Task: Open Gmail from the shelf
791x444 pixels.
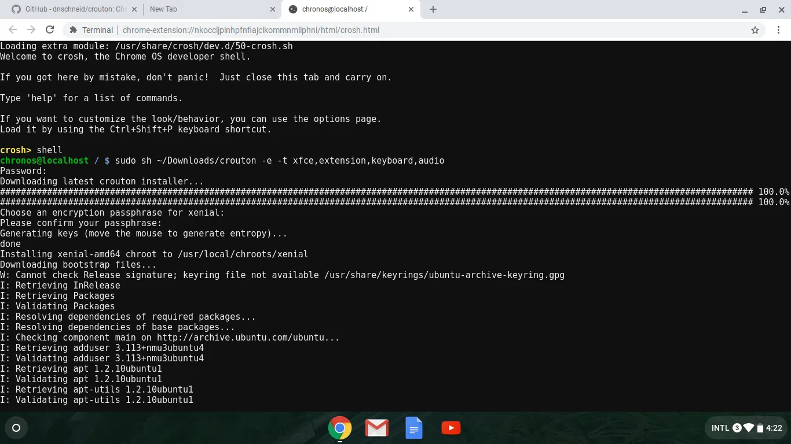Action: tap(376, 428)
